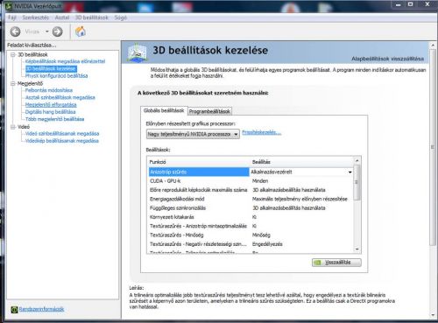Click settings list scroll-up arrow

pos(357,161)
